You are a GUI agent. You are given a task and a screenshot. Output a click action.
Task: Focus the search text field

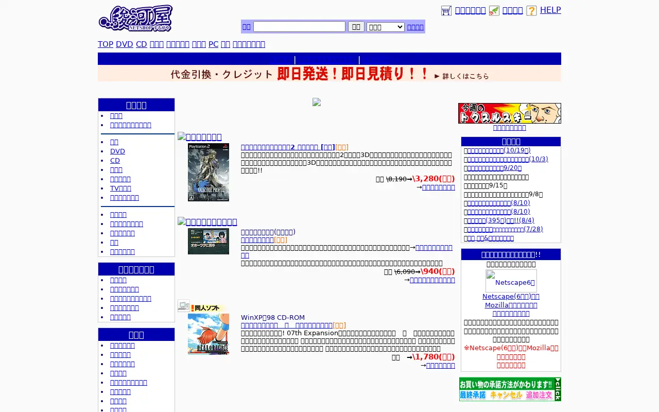[x=299, y=27]
